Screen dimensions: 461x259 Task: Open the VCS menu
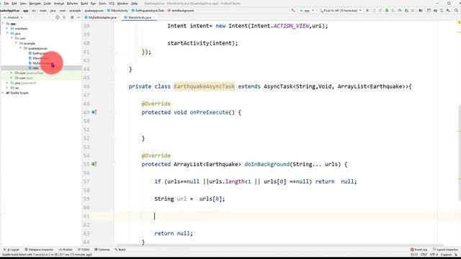click(112, 4)
